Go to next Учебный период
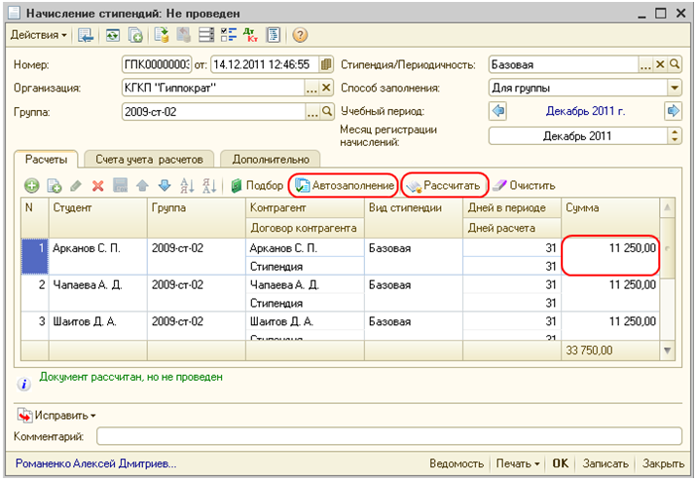The width and height of the screenshot is (696, 480). [673, 112]
